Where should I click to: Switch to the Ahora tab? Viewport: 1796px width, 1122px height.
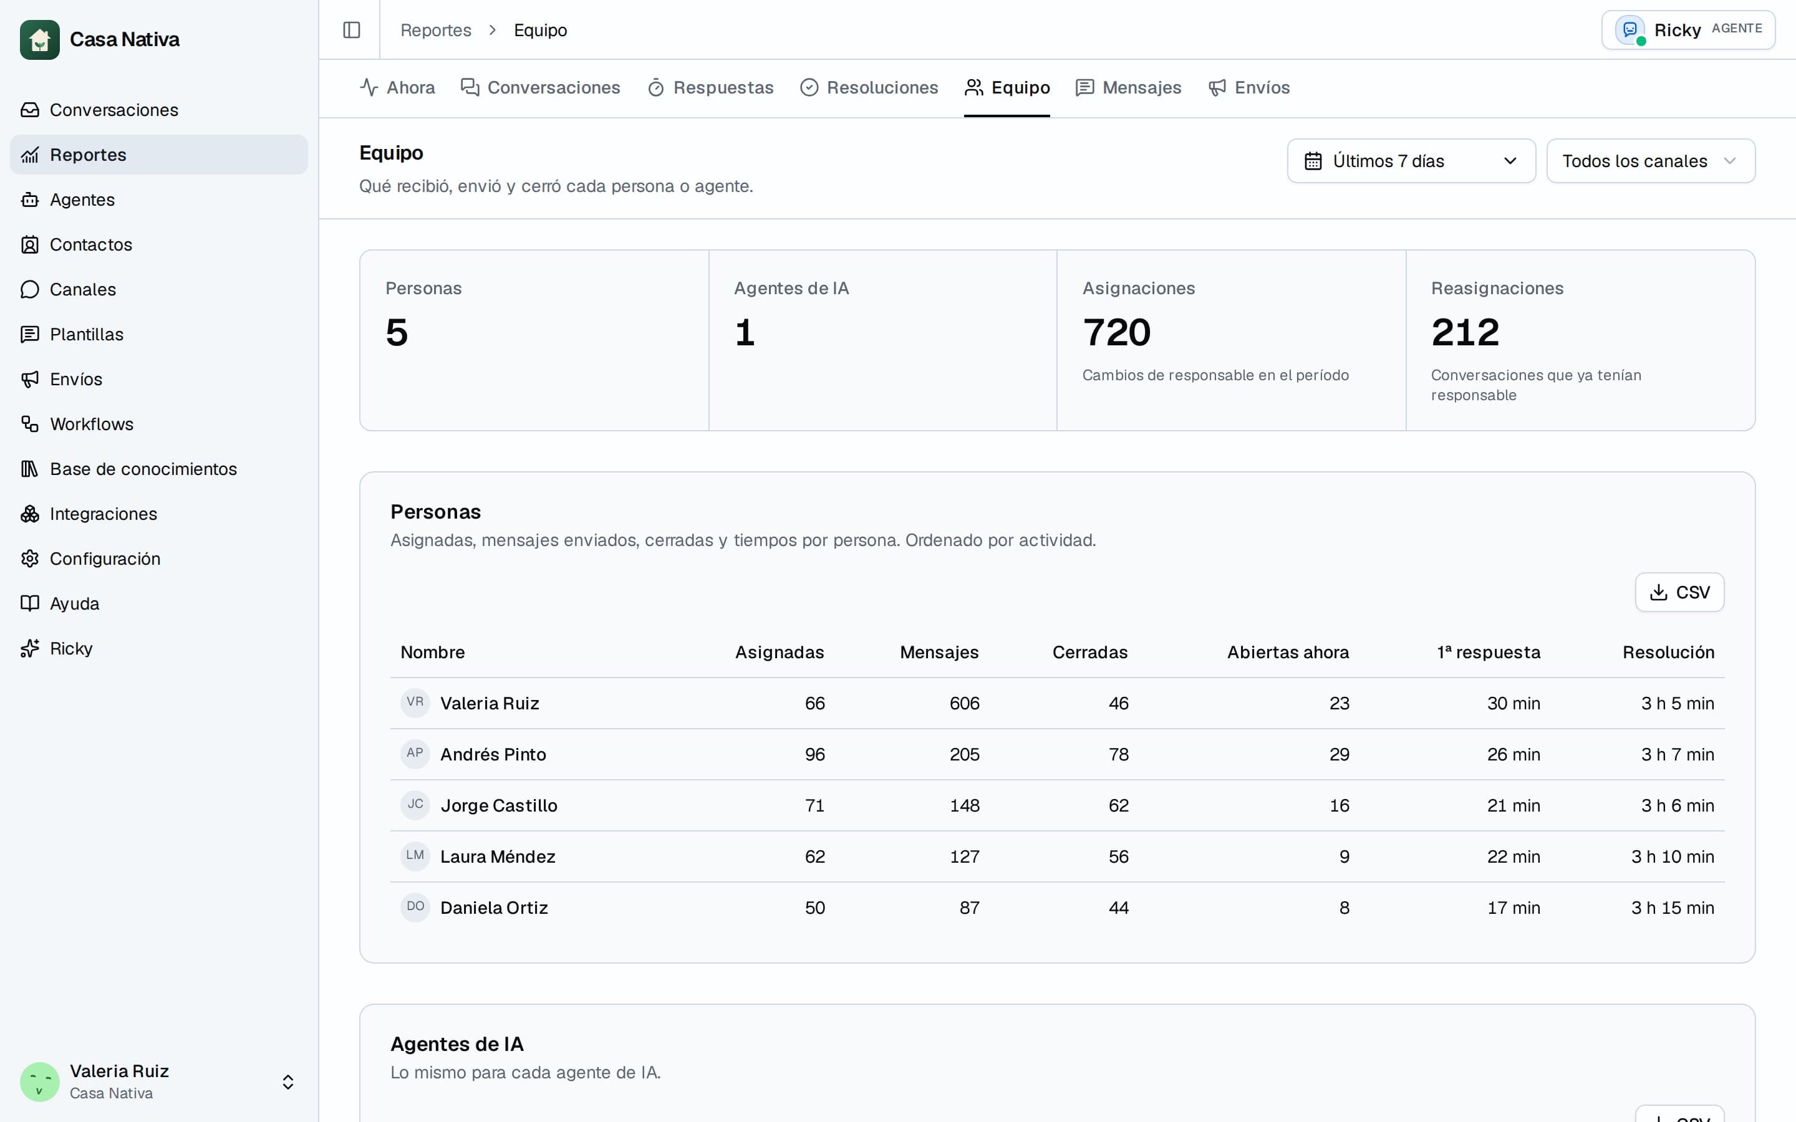397,87
